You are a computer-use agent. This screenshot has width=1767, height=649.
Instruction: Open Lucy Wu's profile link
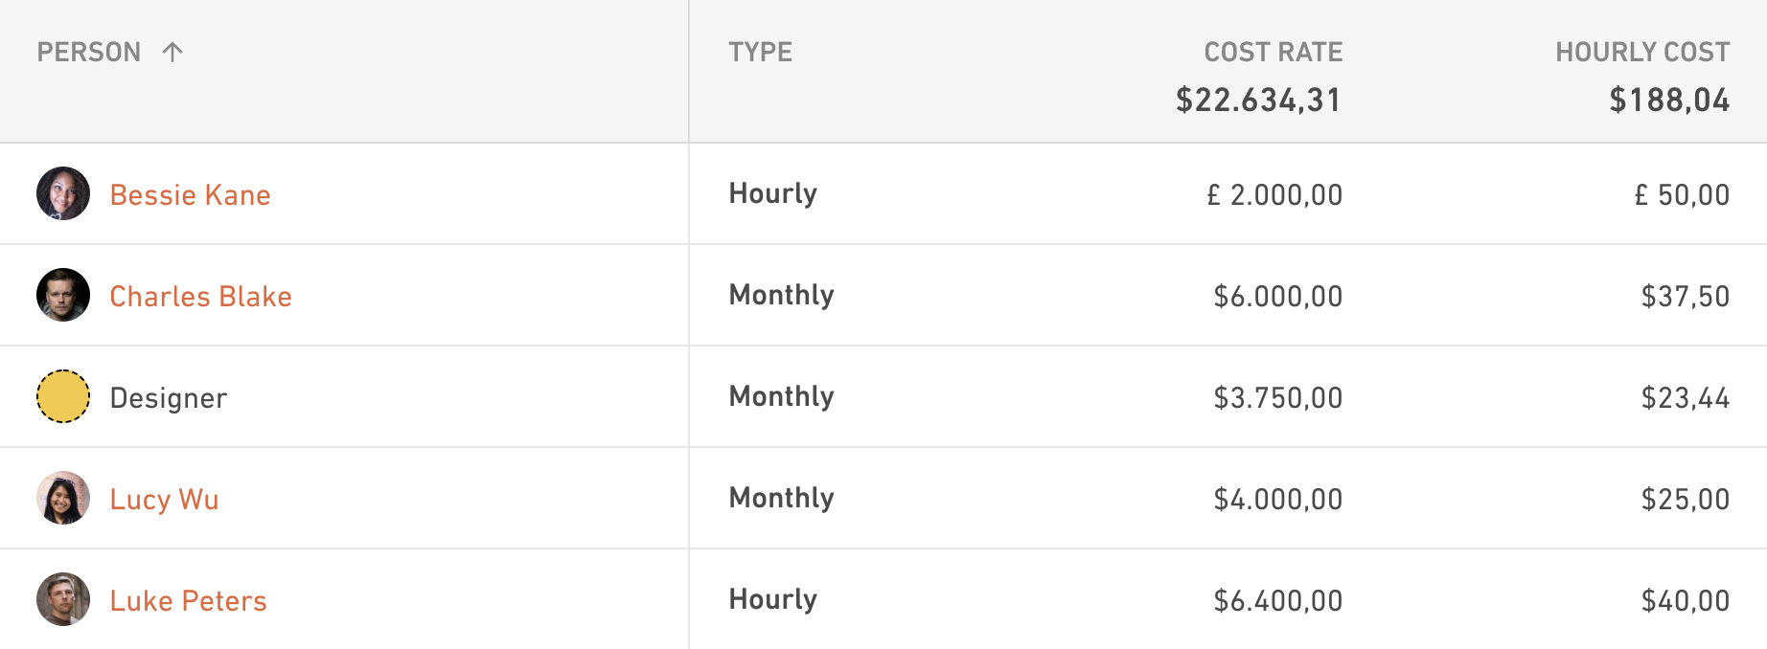click(x=165, y=500)
